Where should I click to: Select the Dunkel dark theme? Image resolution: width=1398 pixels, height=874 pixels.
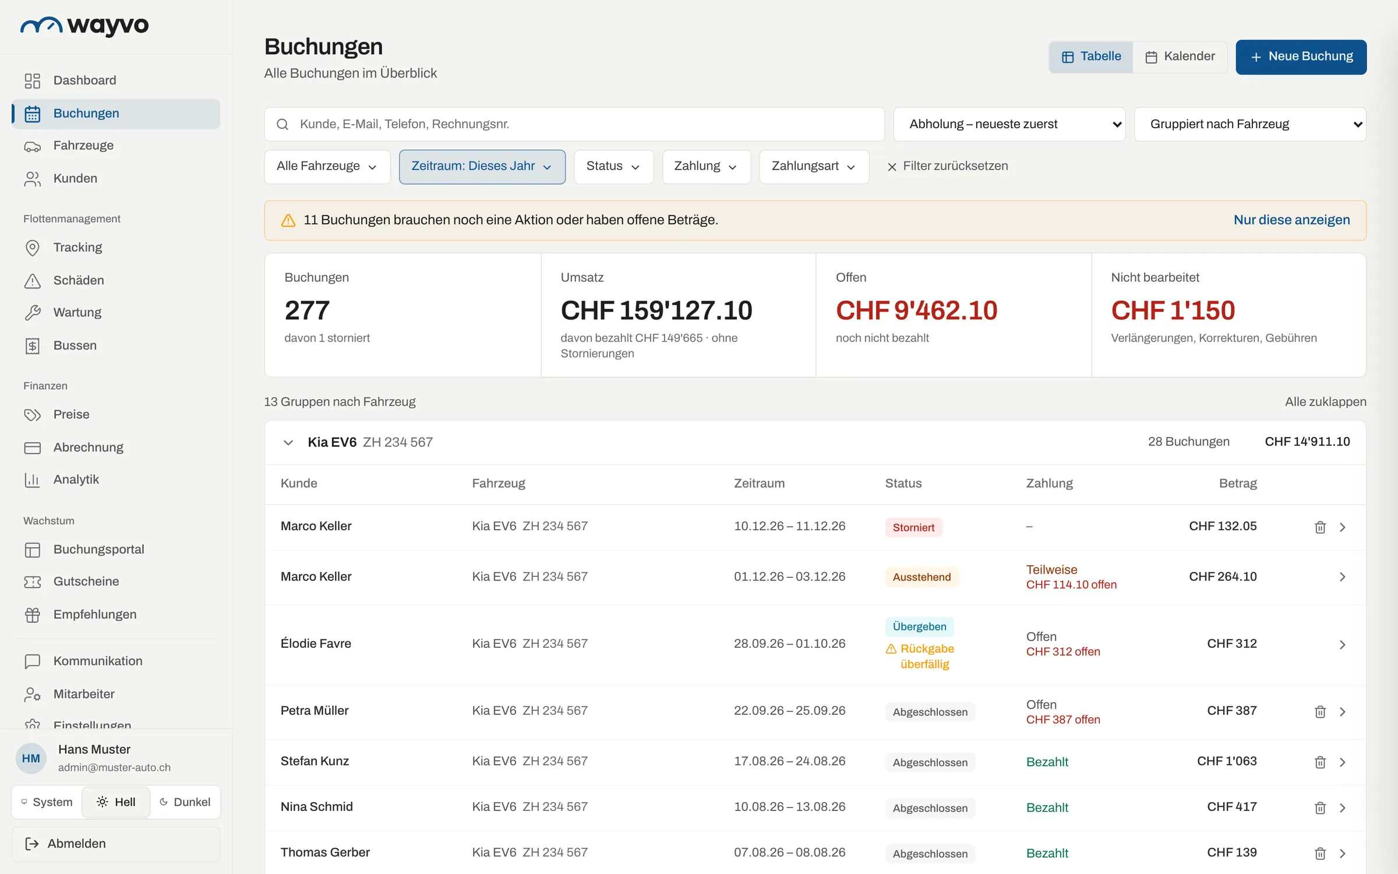185,802
